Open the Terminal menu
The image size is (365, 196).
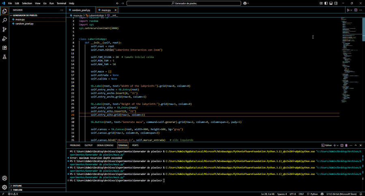click(x=61, y=3)
